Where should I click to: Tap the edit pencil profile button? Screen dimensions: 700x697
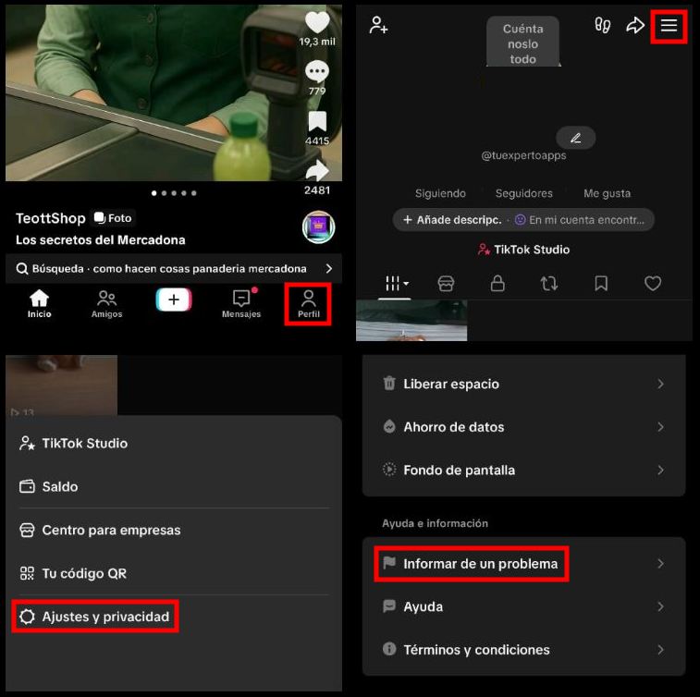point(575,138)
